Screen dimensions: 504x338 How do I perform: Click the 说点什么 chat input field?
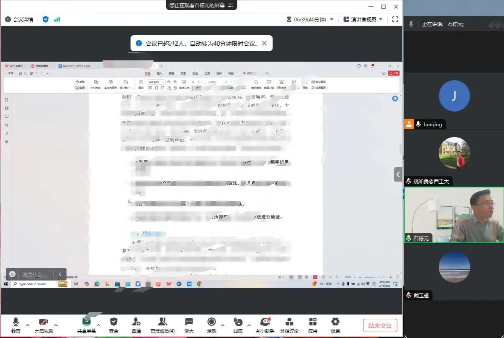pos(34,275)
